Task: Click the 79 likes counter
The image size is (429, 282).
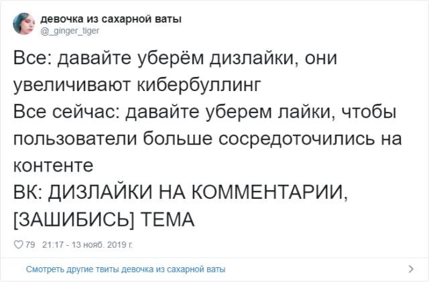Action: (30, 244)
